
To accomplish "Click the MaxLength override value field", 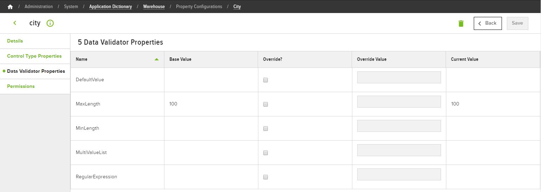I will pyautogui.click(x=399, y=102).
